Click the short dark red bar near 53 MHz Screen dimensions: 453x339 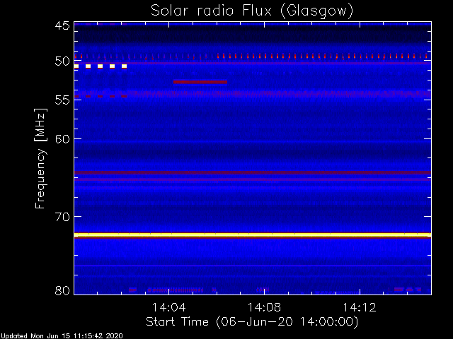pyautogui.click(x=200, y=82)
